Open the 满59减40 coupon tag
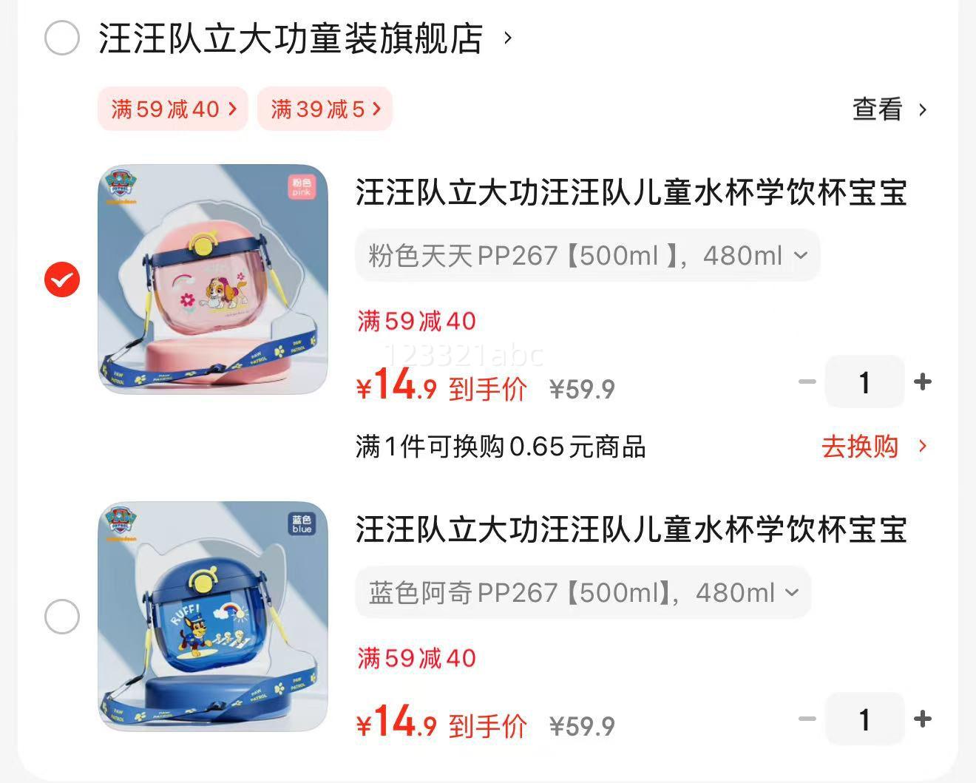This screenshot has width=976, height=783. [x=173, y=109]
